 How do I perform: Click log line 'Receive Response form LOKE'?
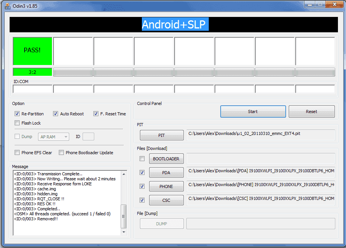pos(53,184)
